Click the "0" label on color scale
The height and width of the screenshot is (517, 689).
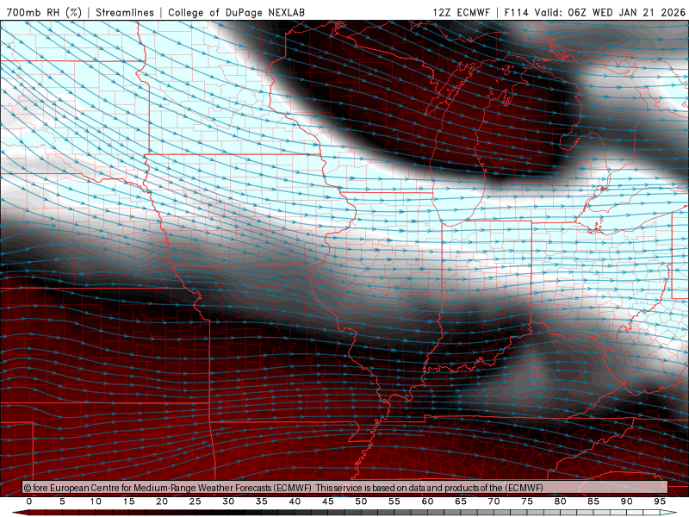pyautogui.click(x=29, y=501)
